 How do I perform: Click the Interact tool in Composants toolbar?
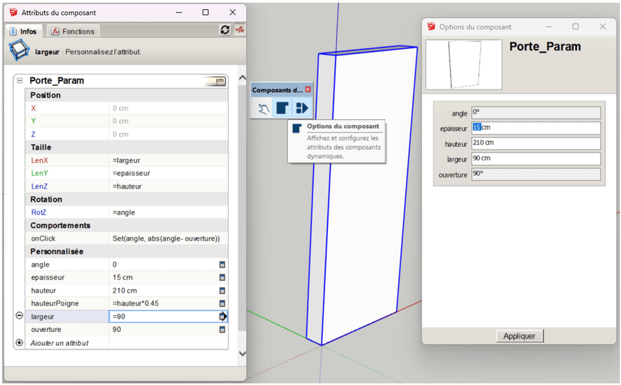[x=263, y=109]
